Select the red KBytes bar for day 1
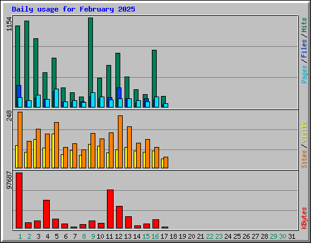311x243 pixels. pos(19,200)
